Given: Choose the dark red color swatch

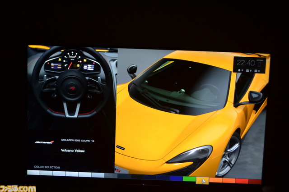Looking at the screenshot, I should [255, 181].
